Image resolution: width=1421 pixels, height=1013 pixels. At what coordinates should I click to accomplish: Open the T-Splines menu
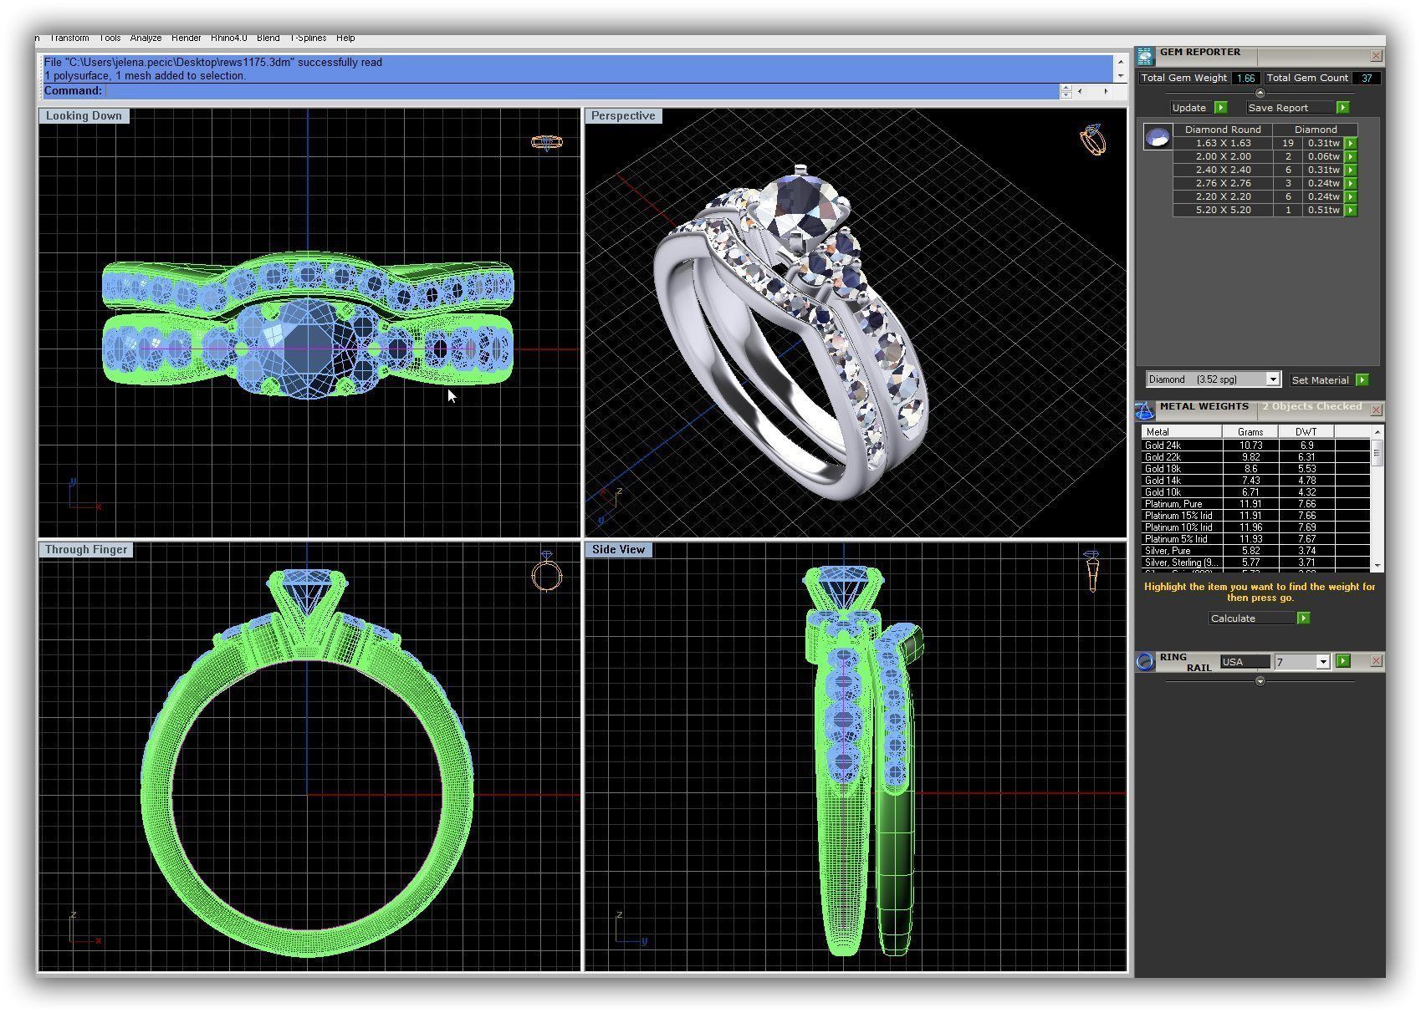308,38
